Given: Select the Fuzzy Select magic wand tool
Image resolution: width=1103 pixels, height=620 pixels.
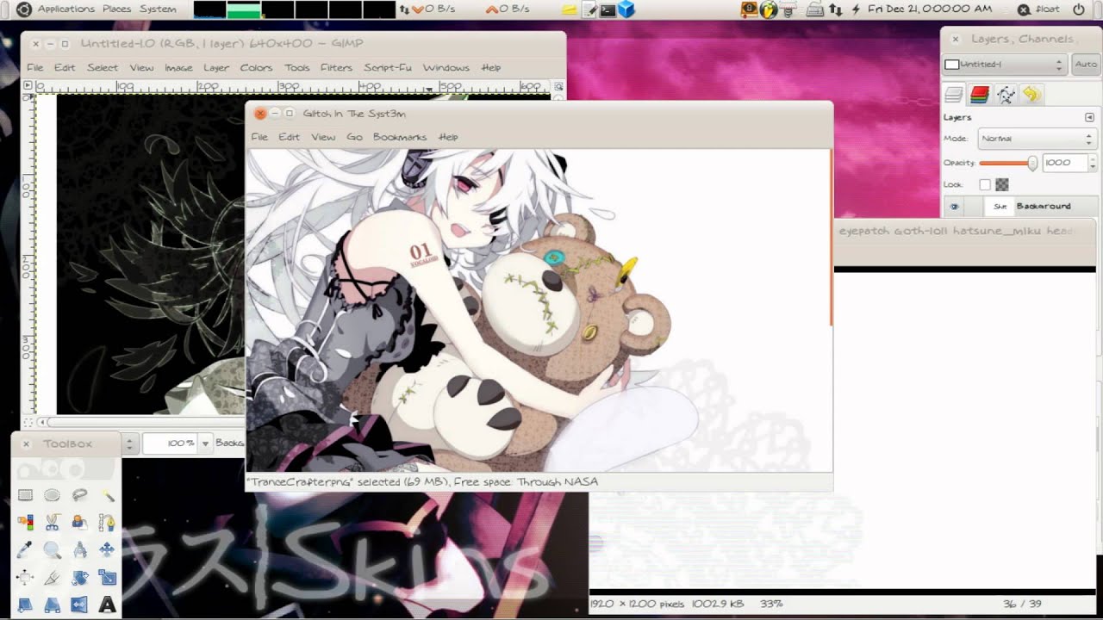Looking at the screenshot, I should pyautogui.click(x=108, y=495).
